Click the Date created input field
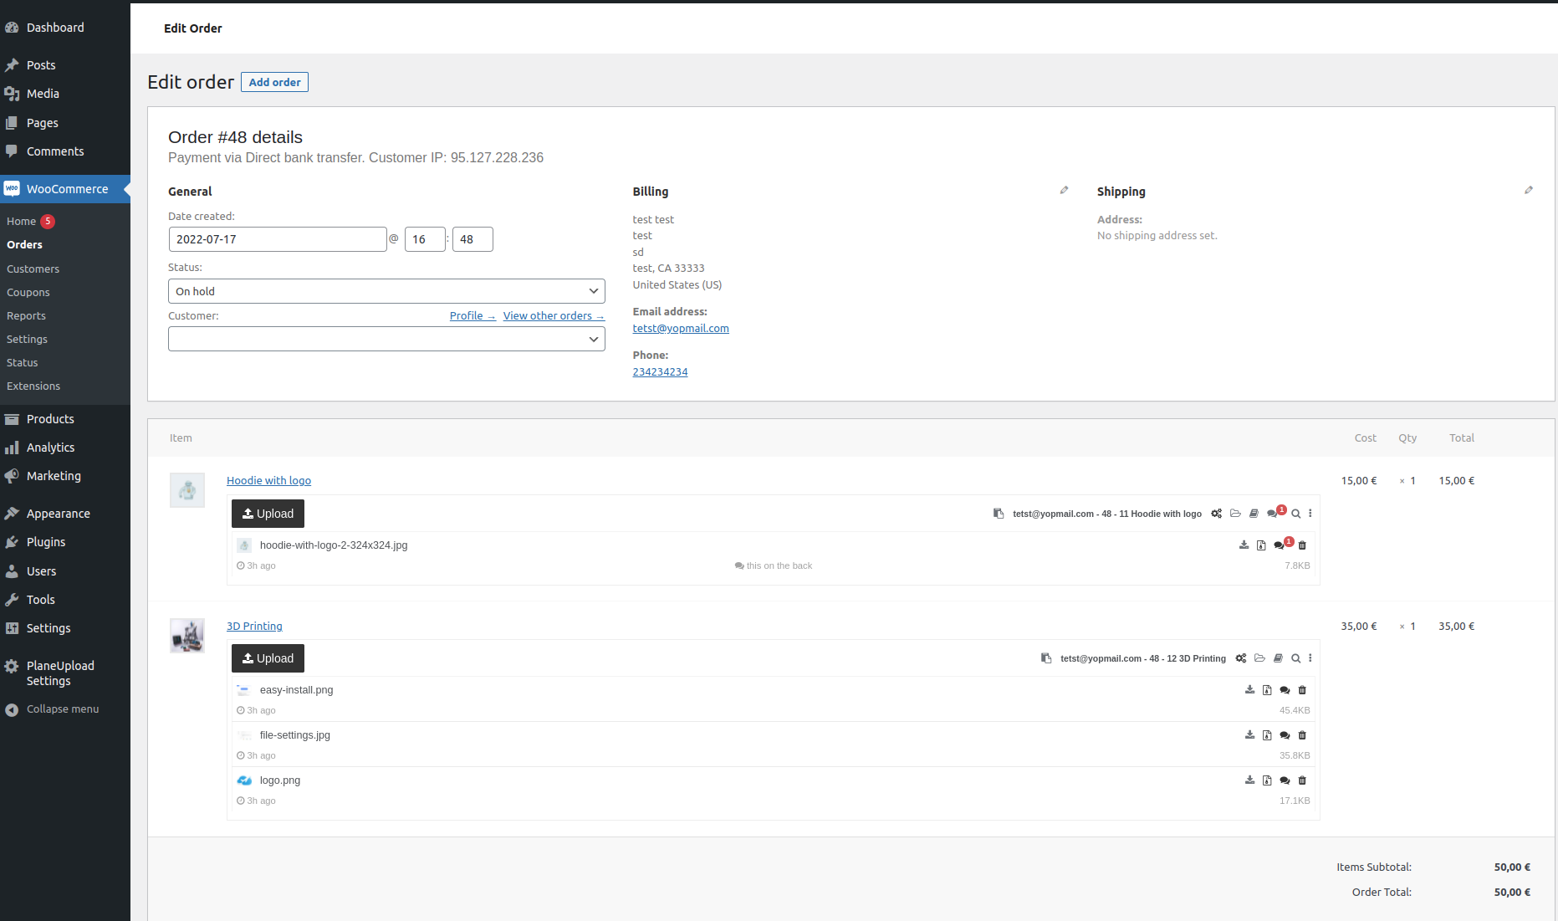Image resolution: width=1558 pixels, height=921 pixels. coord(277,239)
